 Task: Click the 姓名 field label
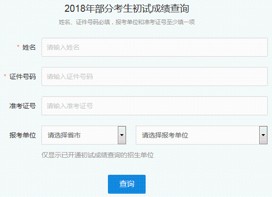pyautogui.click(x=29, y=47)
